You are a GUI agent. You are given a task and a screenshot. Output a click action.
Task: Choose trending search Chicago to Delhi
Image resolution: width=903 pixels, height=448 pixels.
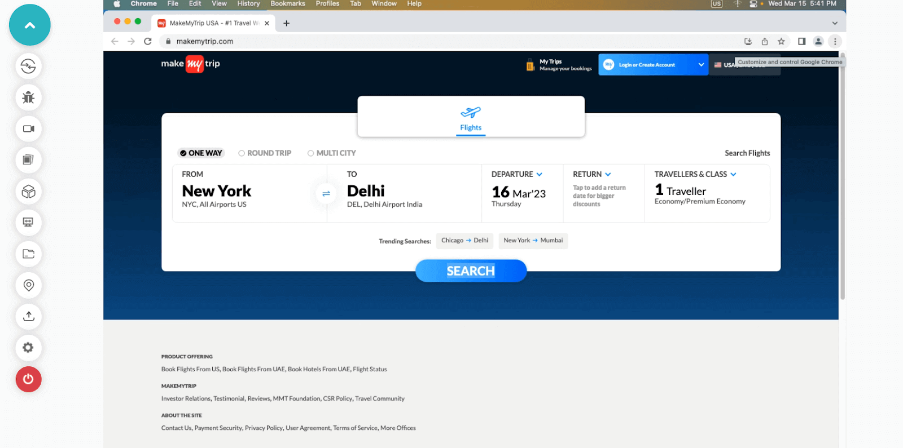pyautogui.click(x=464, y=241)
